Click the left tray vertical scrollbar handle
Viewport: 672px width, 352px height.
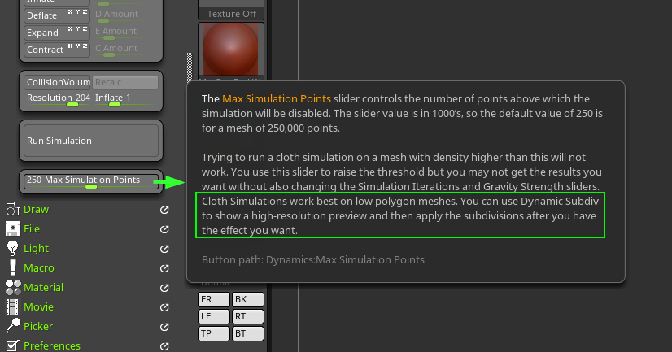click(x=190, y=67)
